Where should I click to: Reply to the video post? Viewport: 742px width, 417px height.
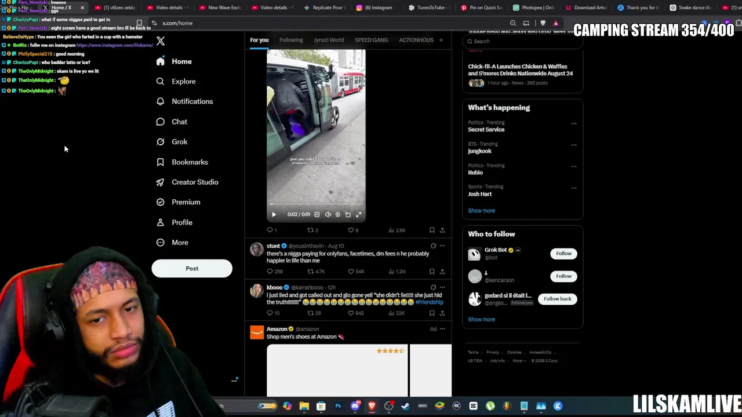[271, 231]
